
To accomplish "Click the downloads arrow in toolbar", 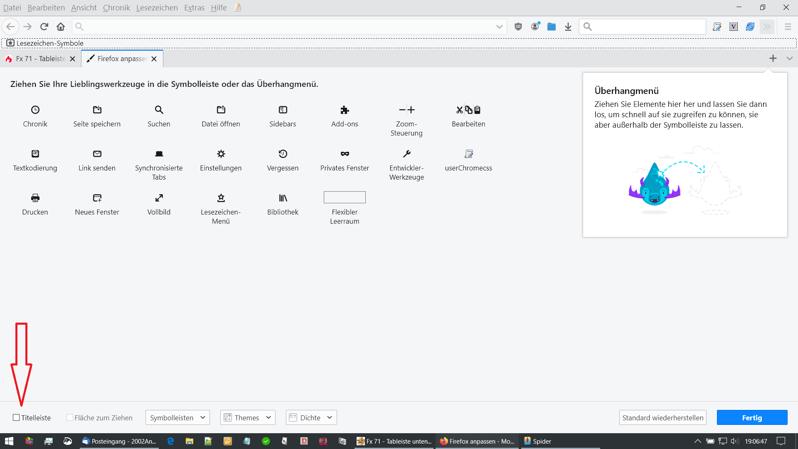I will pos(568,27).
